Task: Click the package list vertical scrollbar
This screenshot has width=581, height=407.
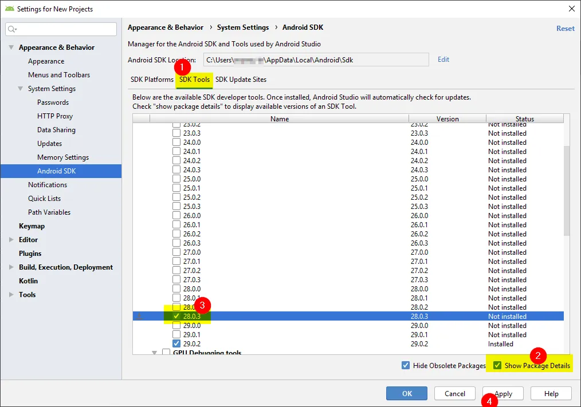Action: [567, 191]
